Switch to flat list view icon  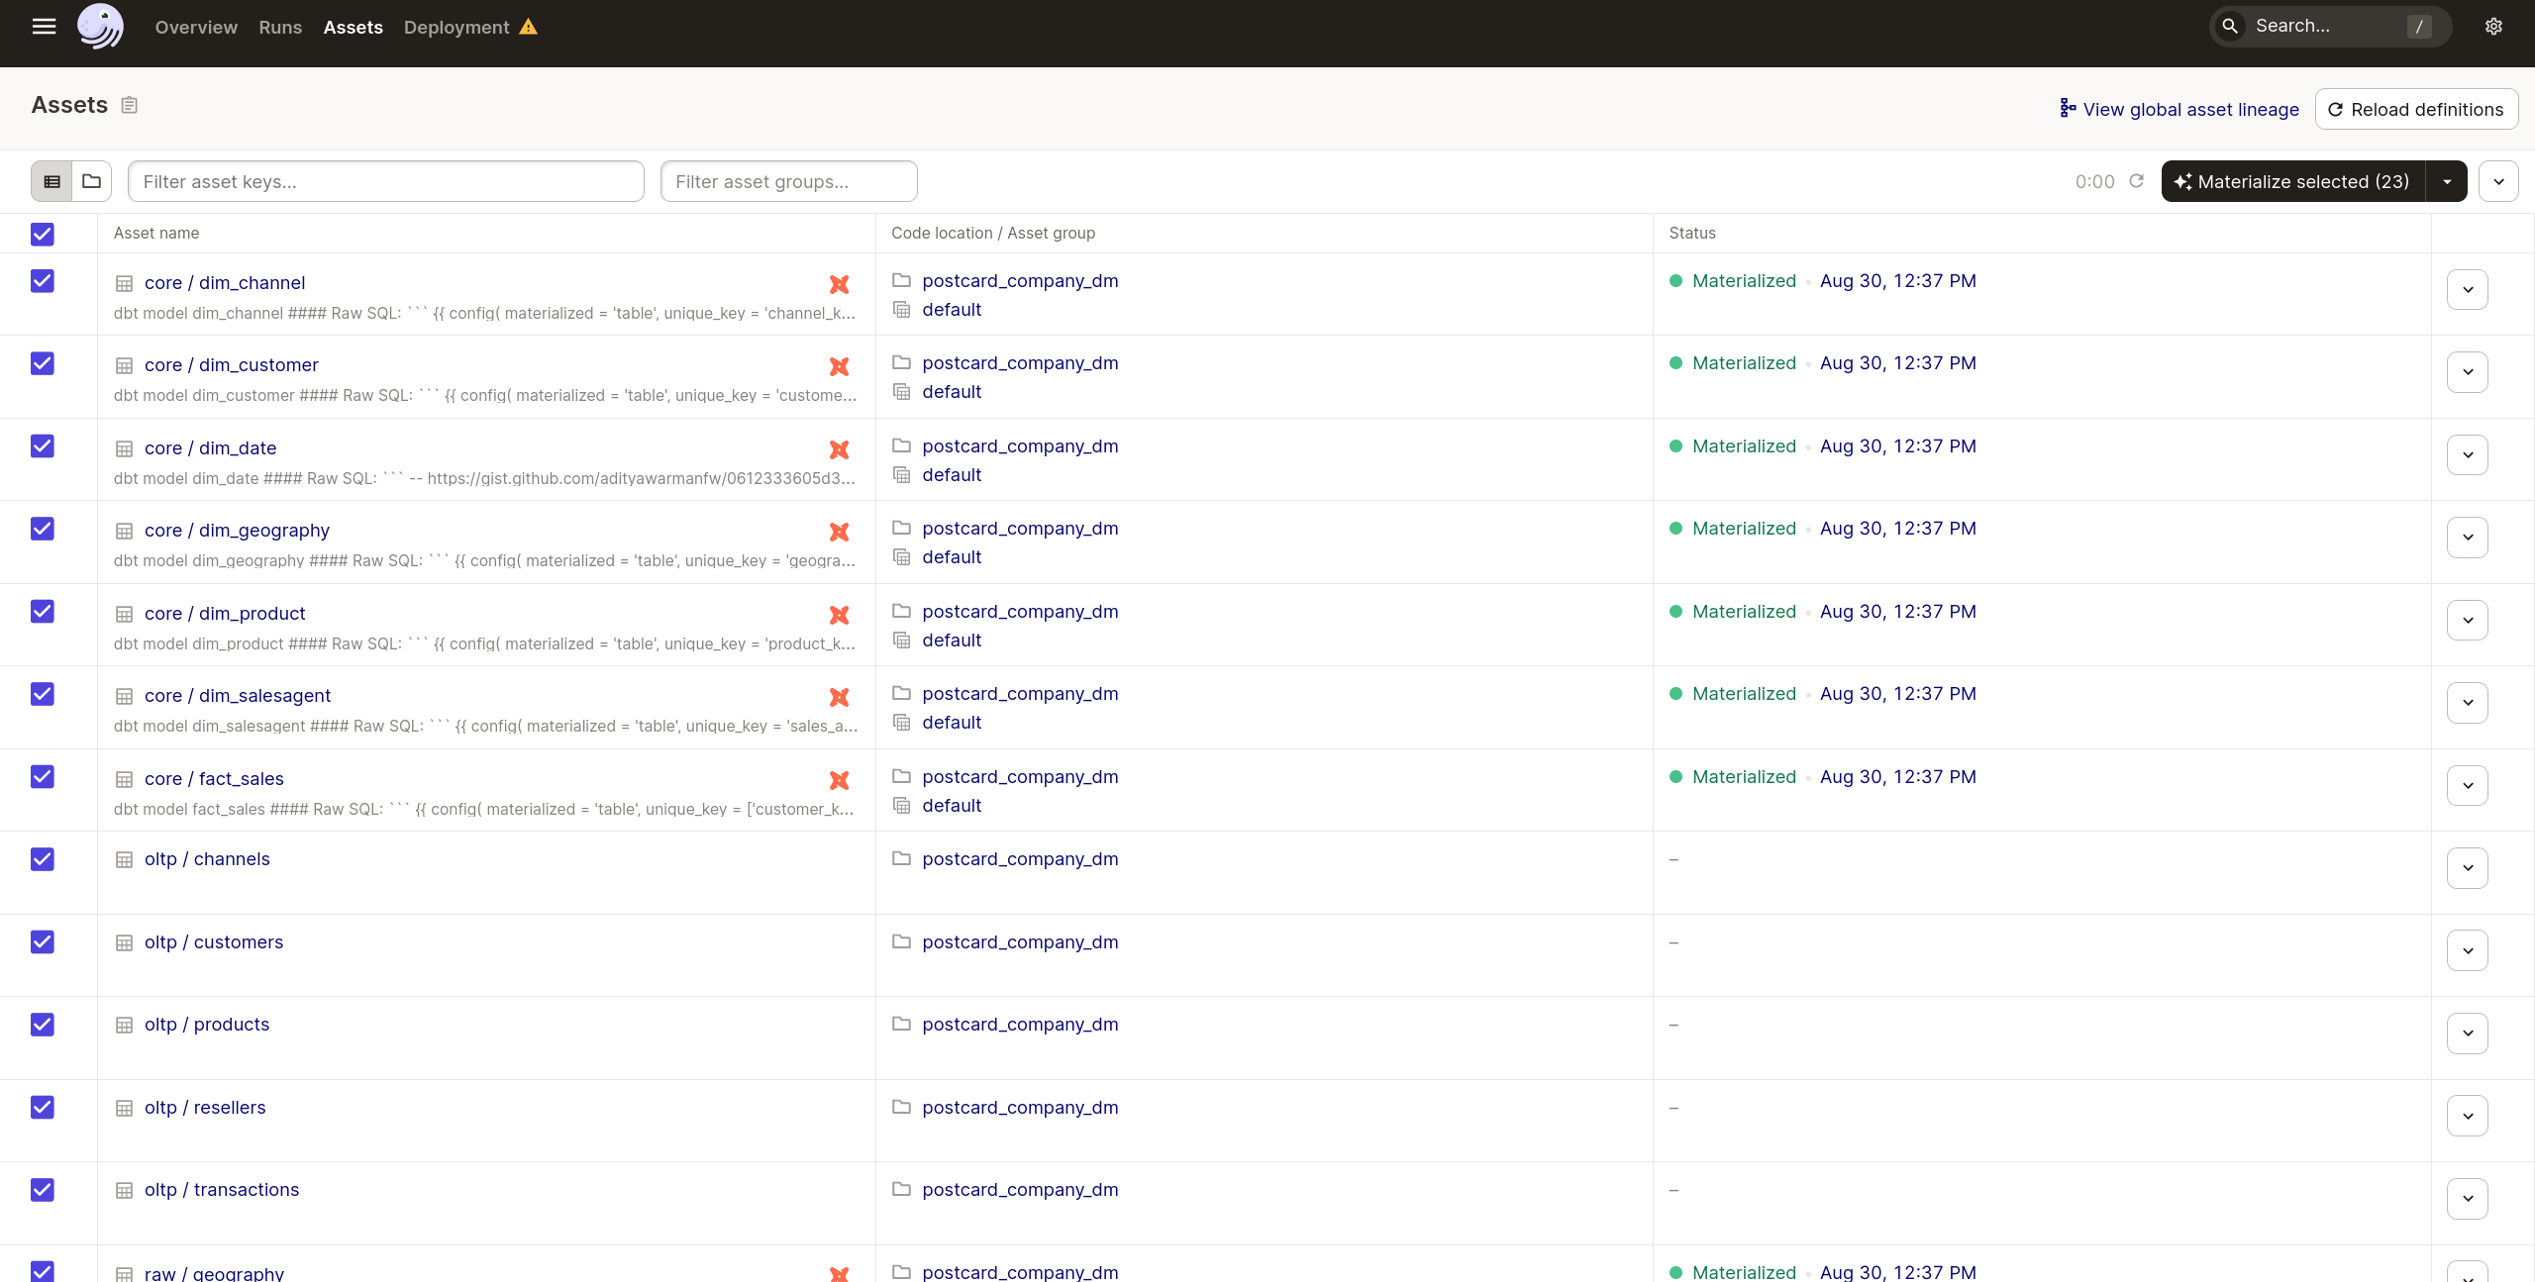pos(52,181)
